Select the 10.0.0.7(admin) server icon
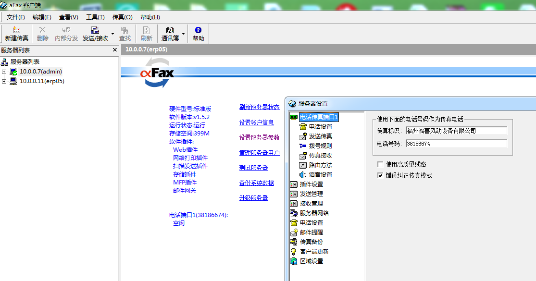 [x=13, y=72]
